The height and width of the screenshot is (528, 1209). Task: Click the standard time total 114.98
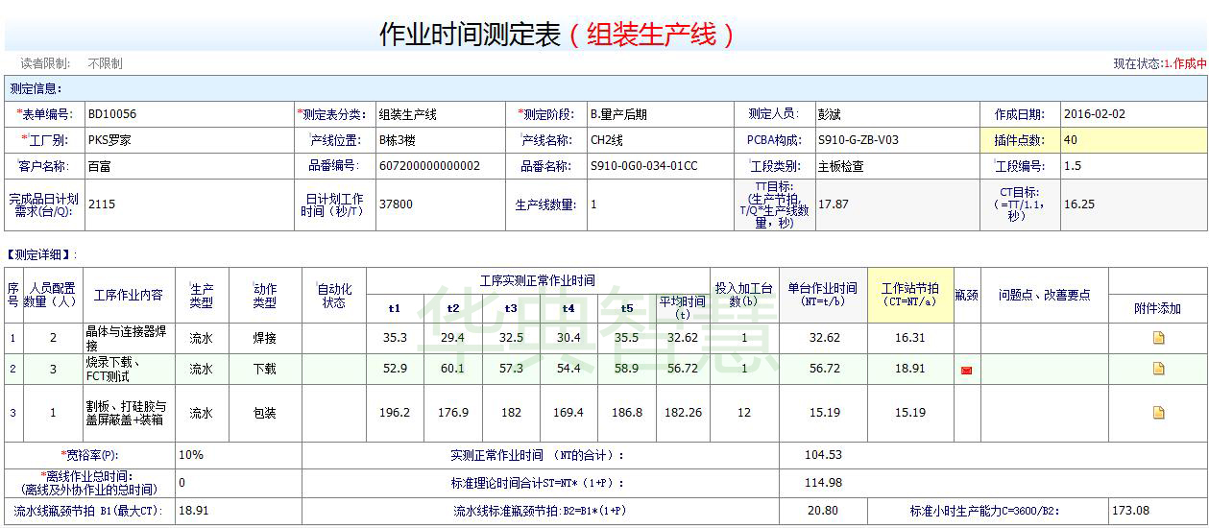(824, 483)
